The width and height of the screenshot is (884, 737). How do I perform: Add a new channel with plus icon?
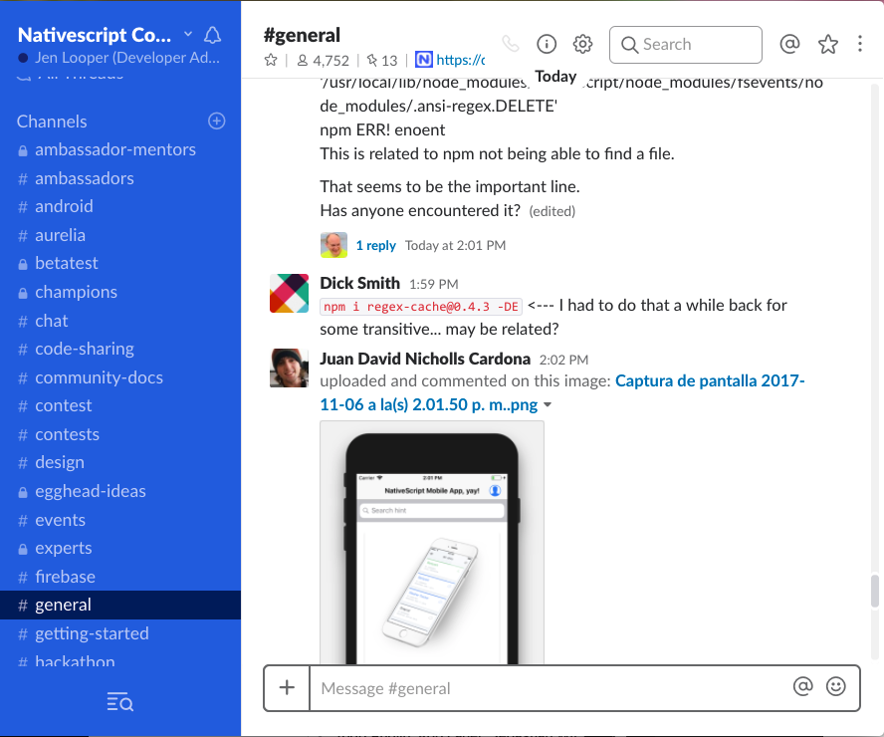[x=216, y=121]
